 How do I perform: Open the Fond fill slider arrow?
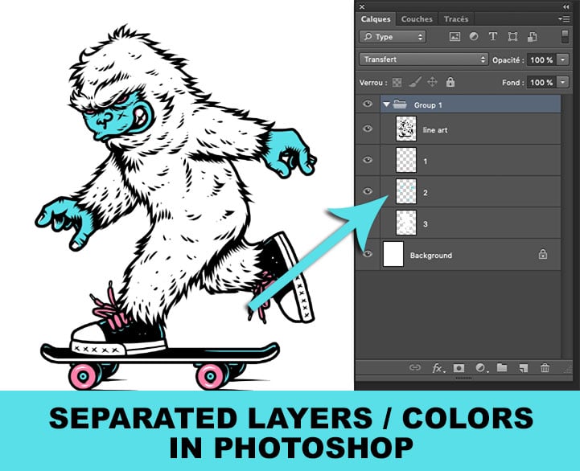click(x=562, y=82)
